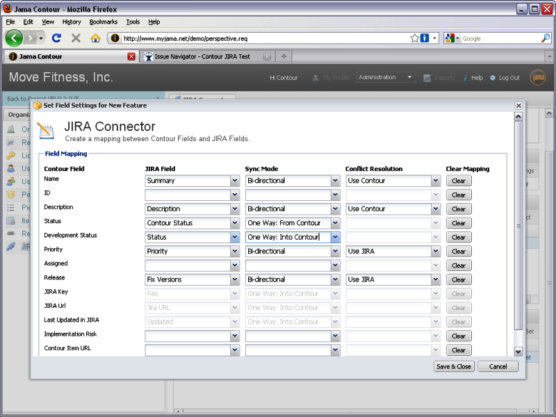Open the Tools menu
Screen dimensions: 556x417
coord(133,22)
